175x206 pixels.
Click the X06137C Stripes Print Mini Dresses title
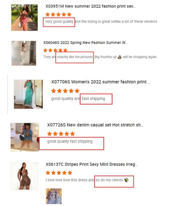[92, 164]
